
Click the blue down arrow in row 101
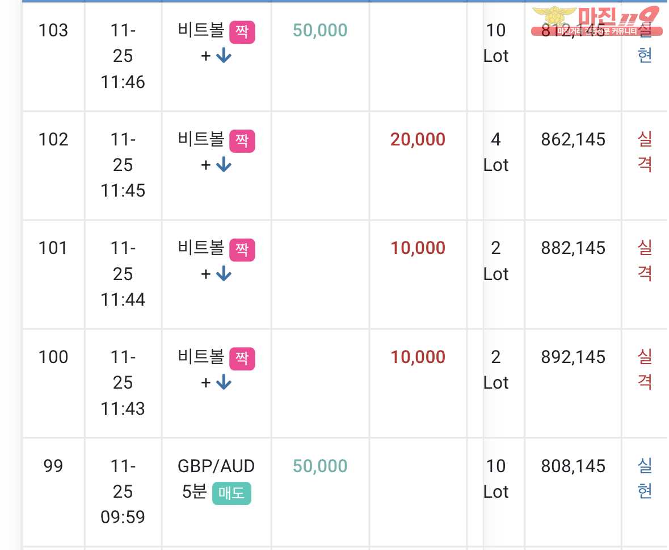224,273
